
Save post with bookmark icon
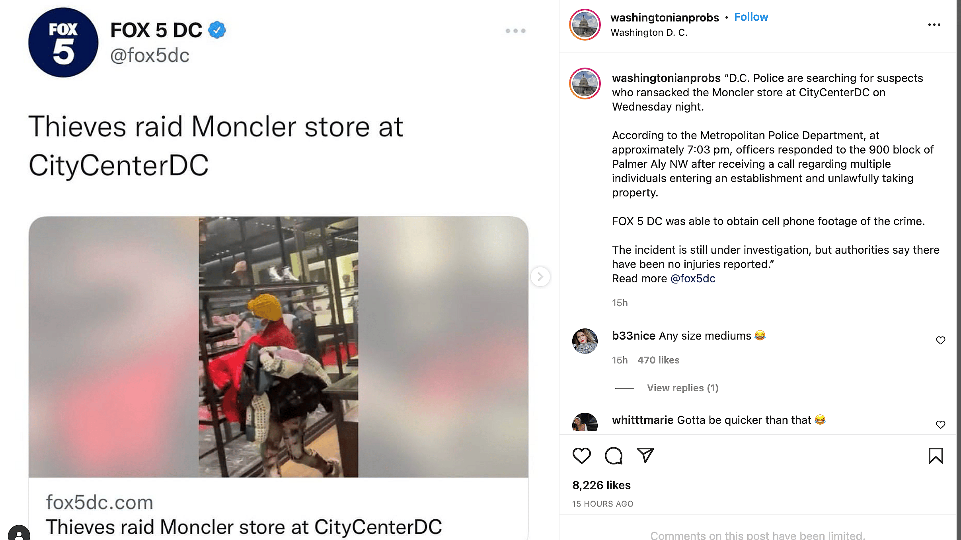pyautogui.click(x=936, y=456)
